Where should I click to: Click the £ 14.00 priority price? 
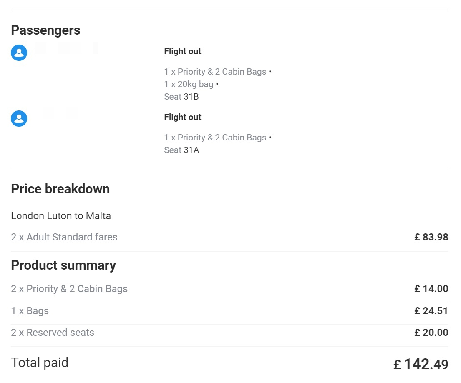pos(431,289)
